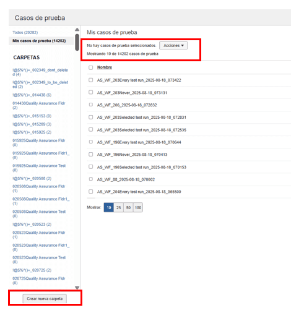Viewport: 291px width, 310px height.
Task: Open folder 014438Quality Assurance Fldr
Action: tap(39, 105)
